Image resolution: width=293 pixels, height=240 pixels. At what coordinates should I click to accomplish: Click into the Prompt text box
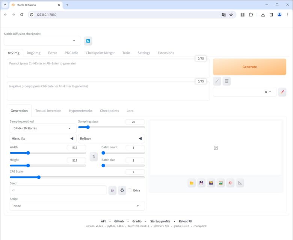pos(108,68)
